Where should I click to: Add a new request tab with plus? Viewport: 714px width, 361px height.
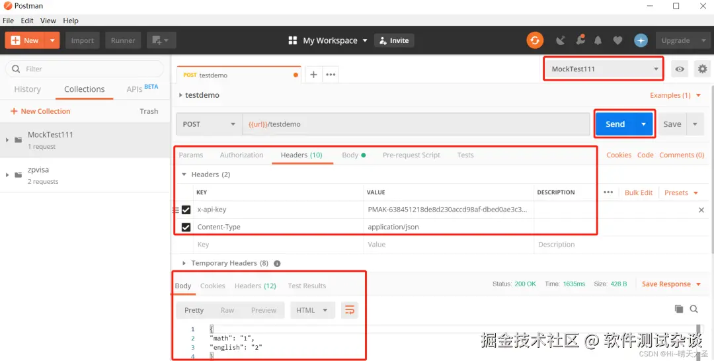pos(313,75)
